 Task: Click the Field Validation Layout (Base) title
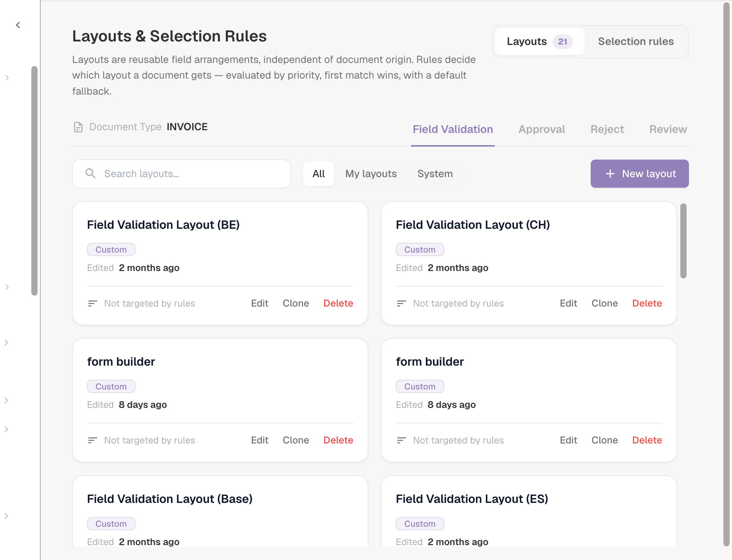coord(169,499)
